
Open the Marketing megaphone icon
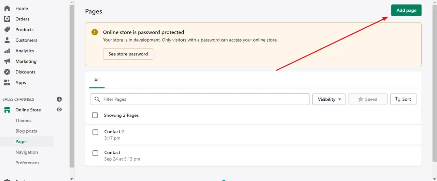click(7, 61)
